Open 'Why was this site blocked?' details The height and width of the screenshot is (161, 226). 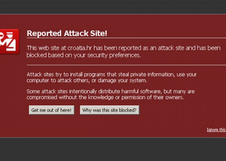pos(110,110)
